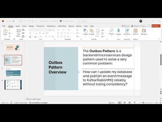Viewport: 162px width, 122px height.
Task: Collapse the ribbon with the chevron
Action: point(159,39)
